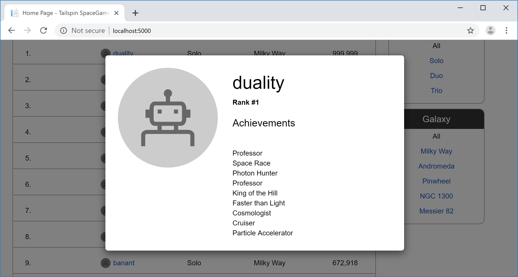
Task: Click the Particle Accelerator achievement
Action: point(263,233)
